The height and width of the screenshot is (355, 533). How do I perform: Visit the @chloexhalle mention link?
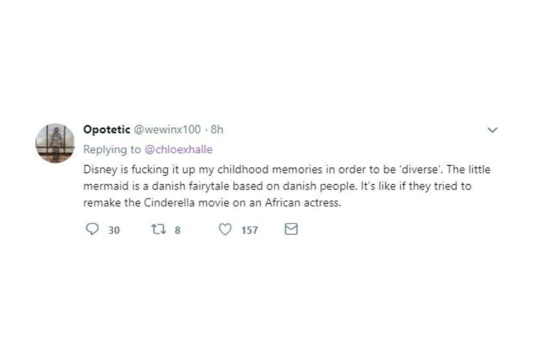[178, 150]
